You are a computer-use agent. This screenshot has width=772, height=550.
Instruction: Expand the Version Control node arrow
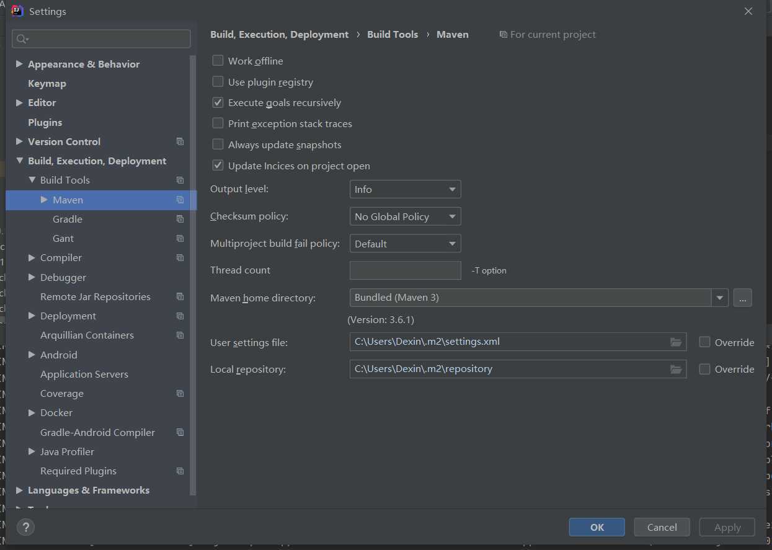tap(19, 141)
